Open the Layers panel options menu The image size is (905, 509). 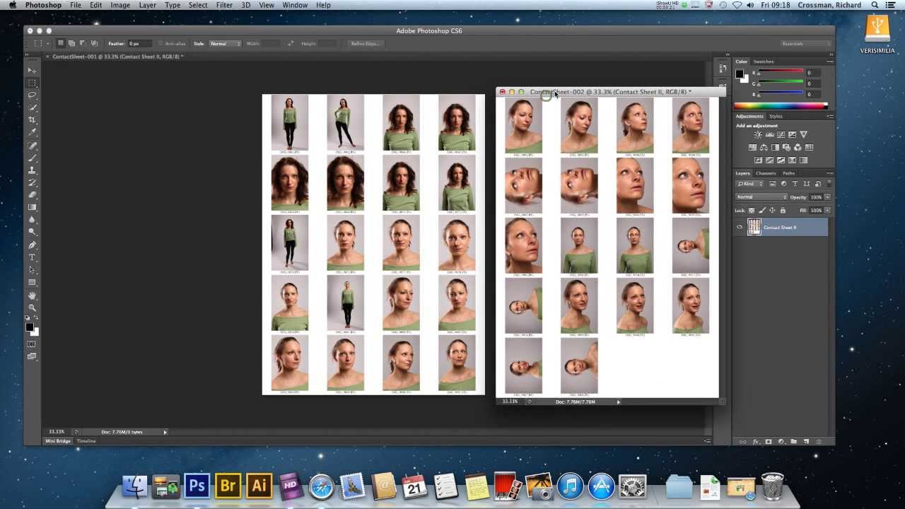coord(829,173)
